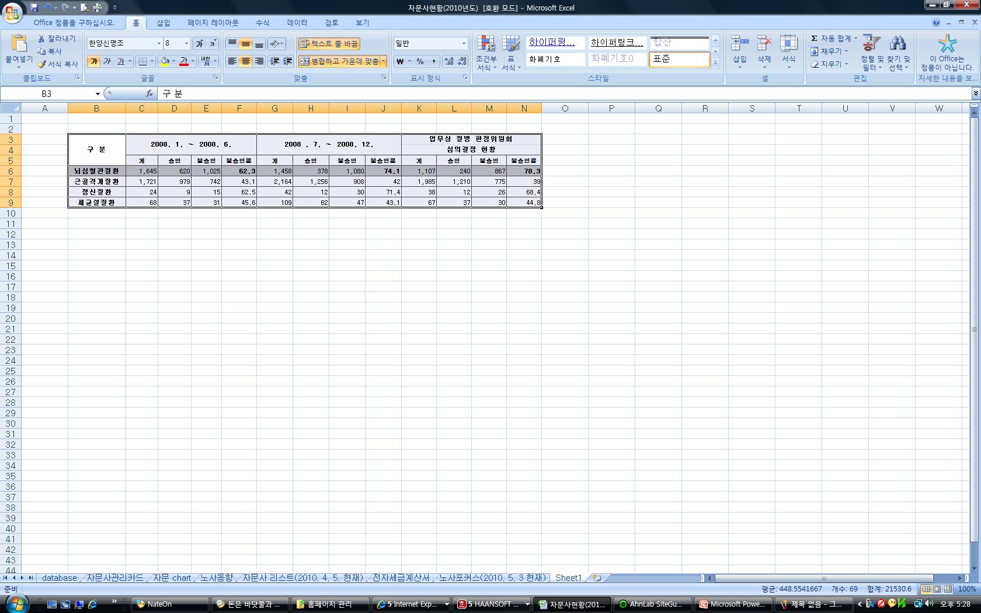Open the font name dropdown 한양신명조

tap(158, 44)
